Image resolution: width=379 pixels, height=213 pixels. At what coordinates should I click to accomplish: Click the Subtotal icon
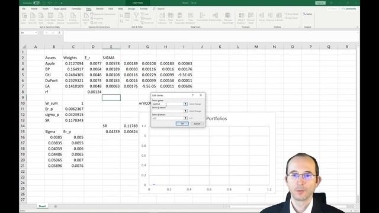pyautogui.click(x=279, y=17)
